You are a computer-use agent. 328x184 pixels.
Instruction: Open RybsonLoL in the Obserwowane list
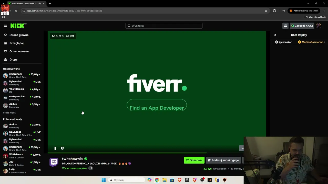(22, 83)
